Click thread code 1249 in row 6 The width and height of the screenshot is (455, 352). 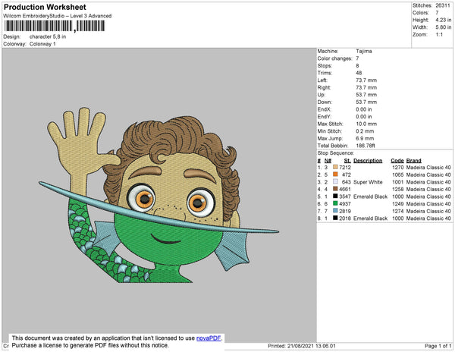398,204
